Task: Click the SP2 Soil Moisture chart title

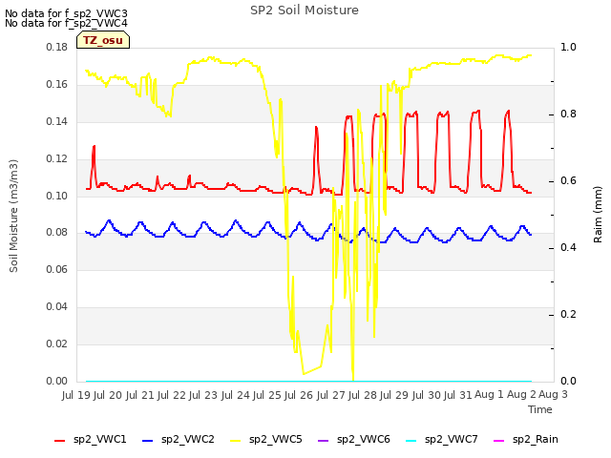Action: coord(305,10)
